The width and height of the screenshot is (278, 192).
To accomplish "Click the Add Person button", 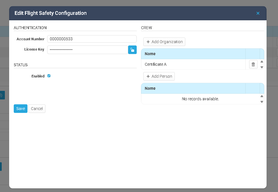I will (159, 76).
